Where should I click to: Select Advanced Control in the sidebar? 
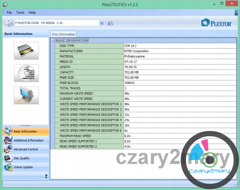point(25,149)
